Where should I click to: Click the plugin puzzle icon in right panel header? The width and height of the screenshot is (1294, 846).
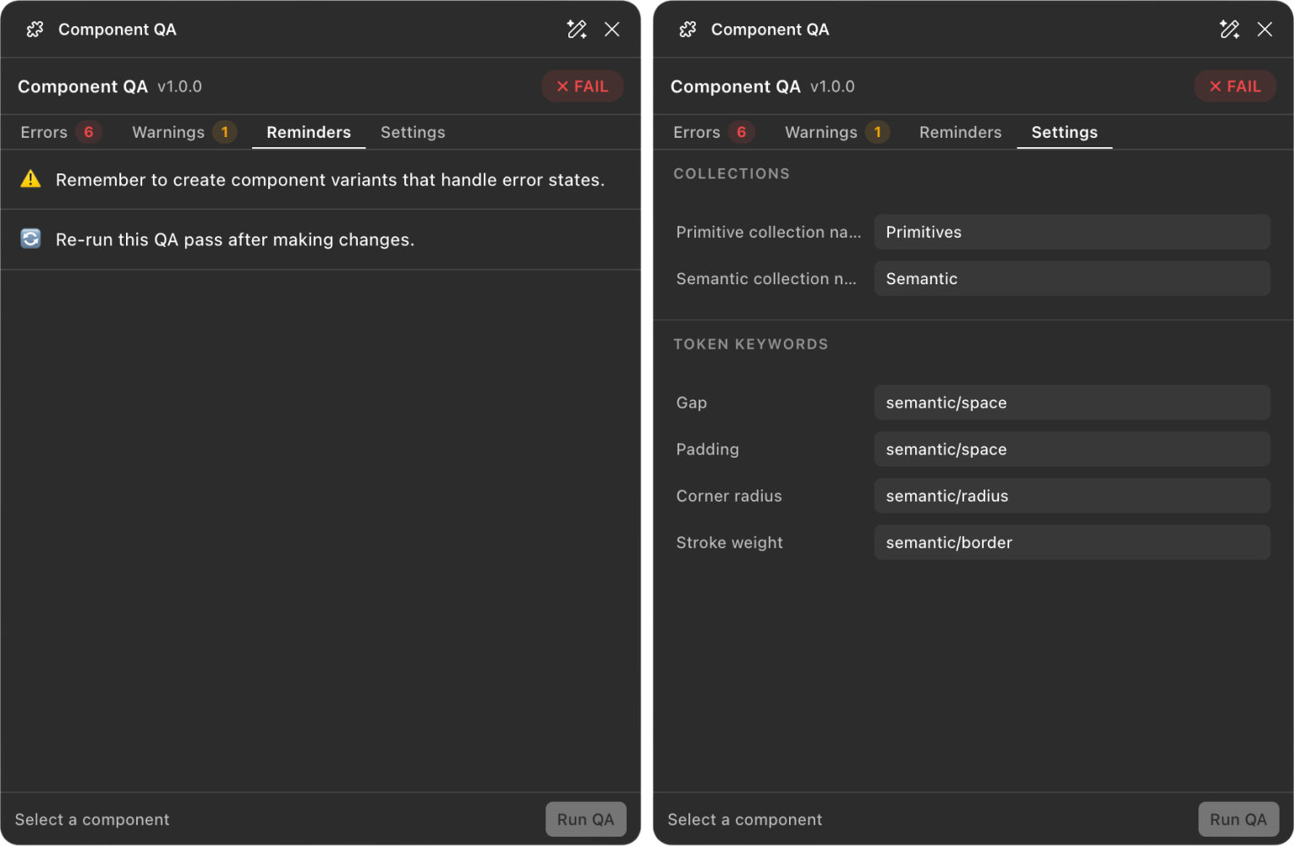[x=688, y=30]
